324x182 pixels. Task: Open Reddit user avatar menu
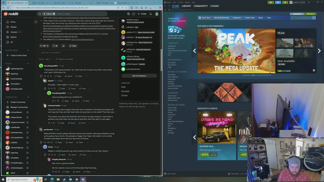[x=157, y=14]
